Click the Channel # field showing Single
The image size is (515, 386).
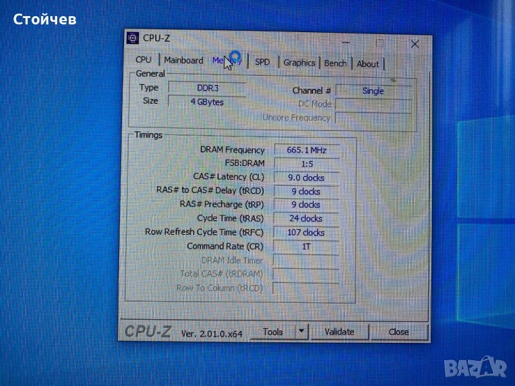pos(373,91)
